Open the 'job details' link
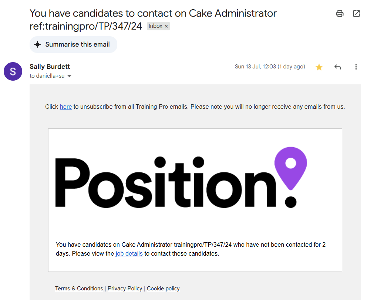 point(129,254)
